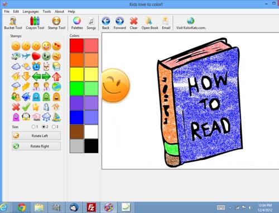Pick the crying smiley stamp
The height and width of the screenshot is (213, 279).
click(x=56, y=56)
